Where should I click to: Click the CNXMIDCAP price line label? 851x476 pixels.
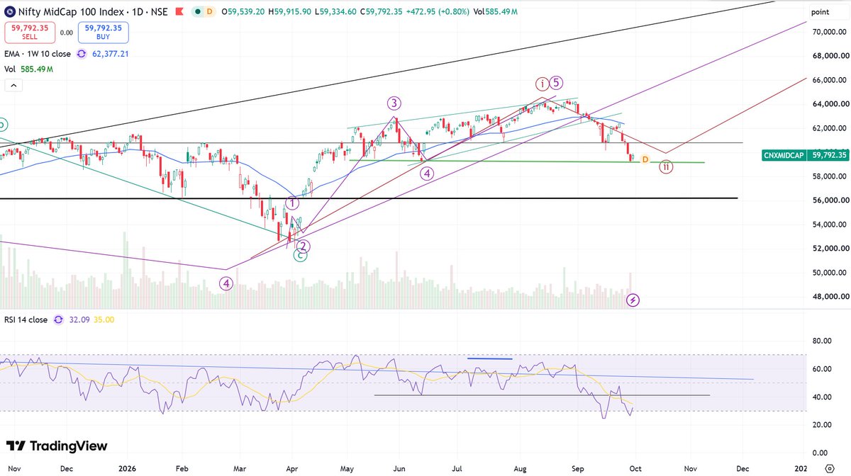pyautogui.click(x=784, y=154)
